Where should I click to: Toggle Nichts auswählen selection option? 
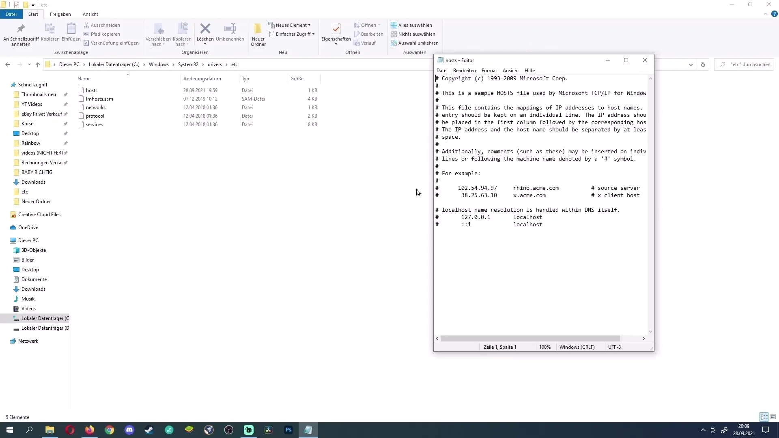[x=417, y=34]
